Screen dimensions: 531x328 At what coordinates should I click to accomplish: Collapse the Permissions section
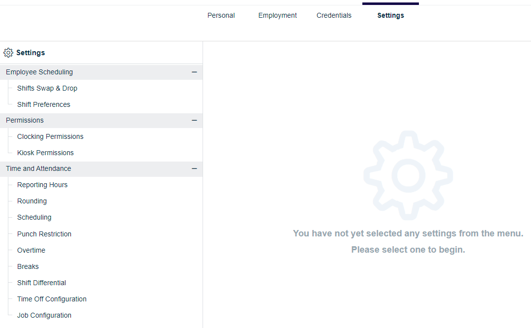pos(195,120)
